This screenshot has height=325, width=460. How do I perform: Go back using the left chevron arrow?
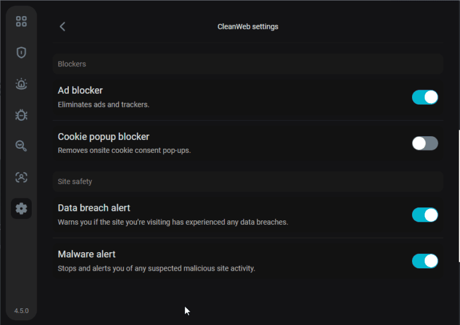click(x=62, y=26)
